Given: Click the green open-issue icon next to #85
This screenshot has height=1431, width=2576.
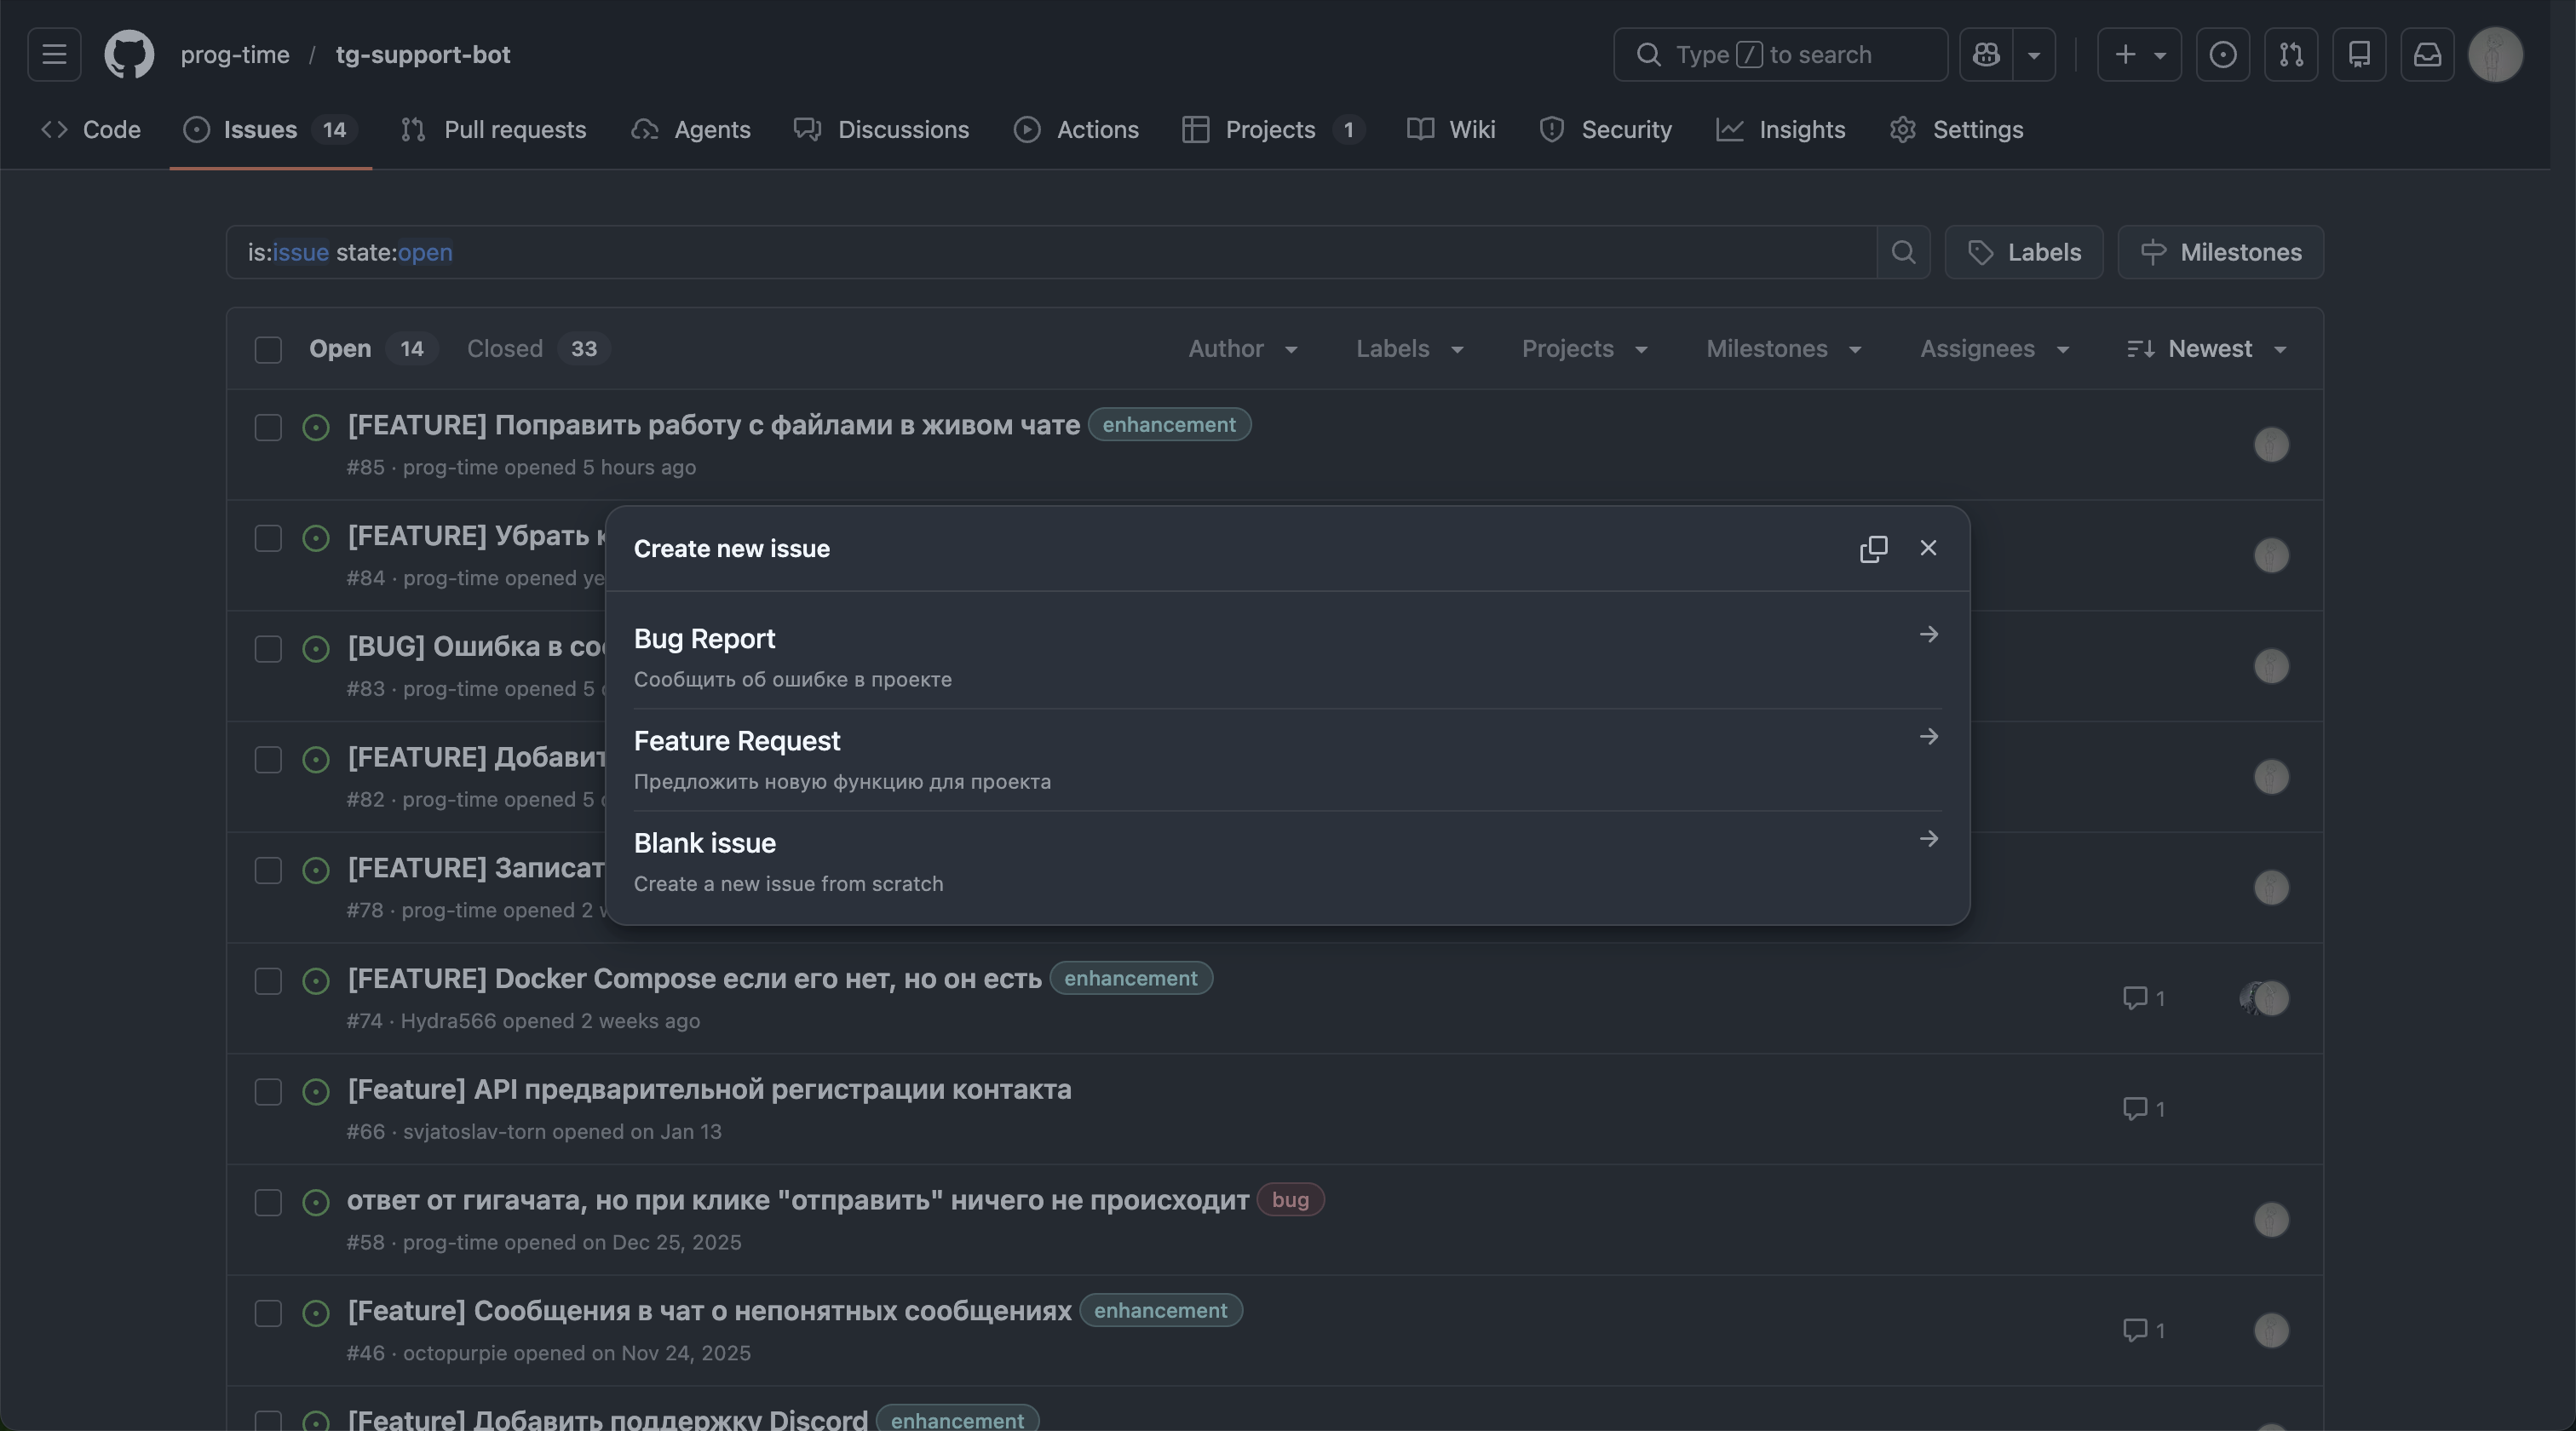Looking at the screenshot, I should [x=315, y=427].
